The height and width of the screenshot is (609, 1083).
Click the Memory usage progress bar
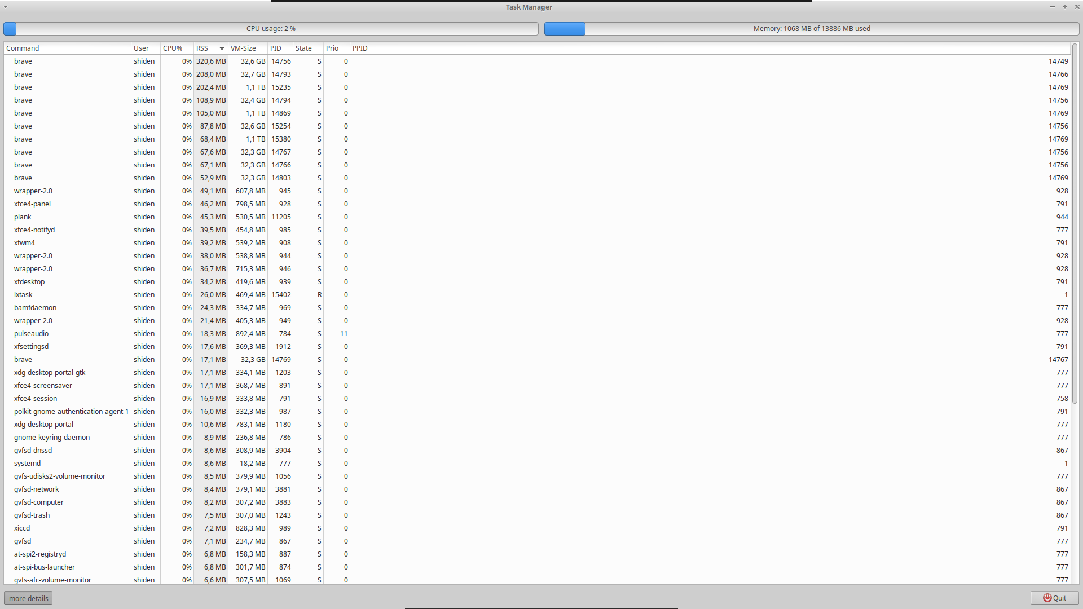coord(811,29)
